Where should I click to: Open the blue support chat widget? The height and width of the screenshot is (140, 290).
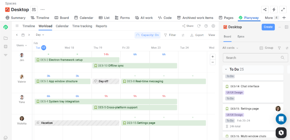(281, 119)
